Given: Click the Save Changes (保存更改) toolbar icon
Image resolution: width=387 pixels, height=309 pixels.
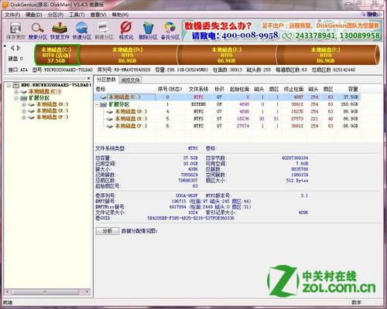Looking at the screenshot, I should click(x=15, y=29).
